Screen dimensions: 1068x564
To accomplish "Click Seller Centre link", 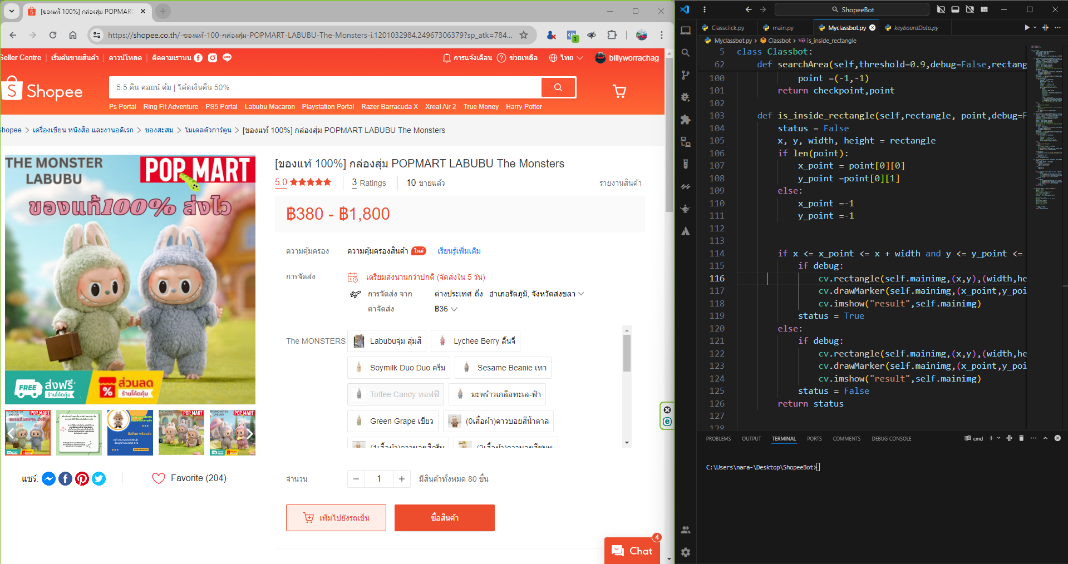I will coord(21,58).
